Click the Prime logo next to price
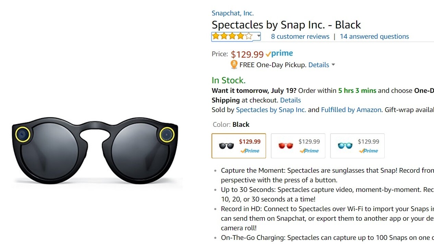 click(x=279, y=54)
